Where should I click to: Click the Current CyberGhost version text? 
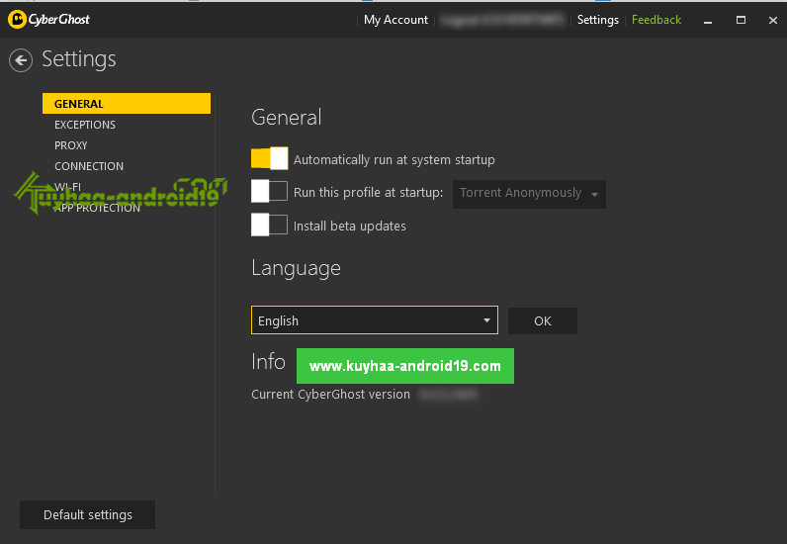[x=330, y=395]
